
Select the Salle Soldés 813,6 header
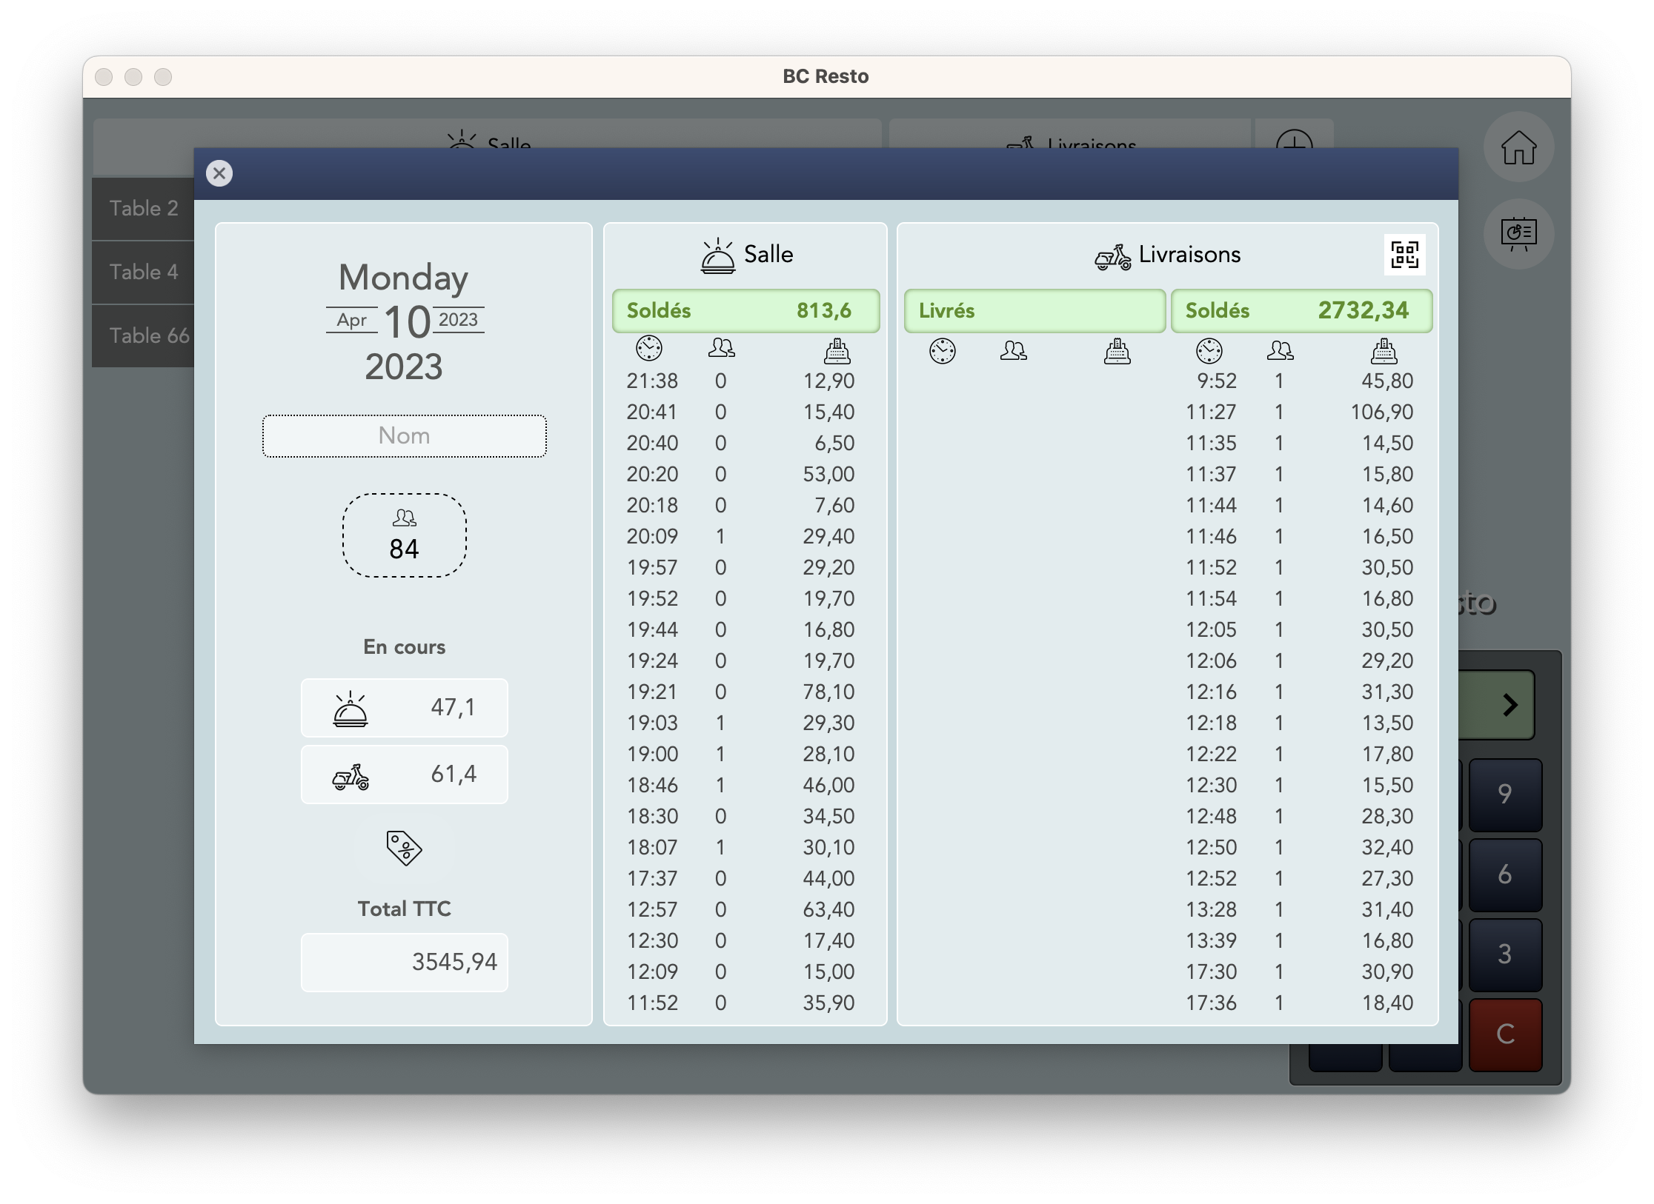[x=745, y=311]
